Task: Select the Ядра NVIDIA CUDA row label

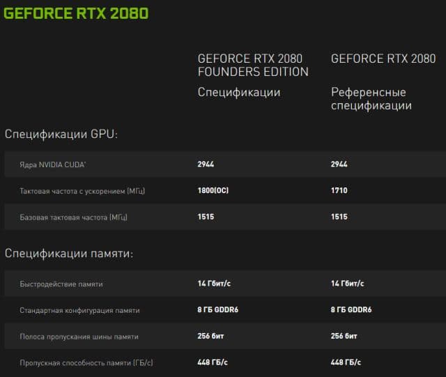Action: click(54, 164)
